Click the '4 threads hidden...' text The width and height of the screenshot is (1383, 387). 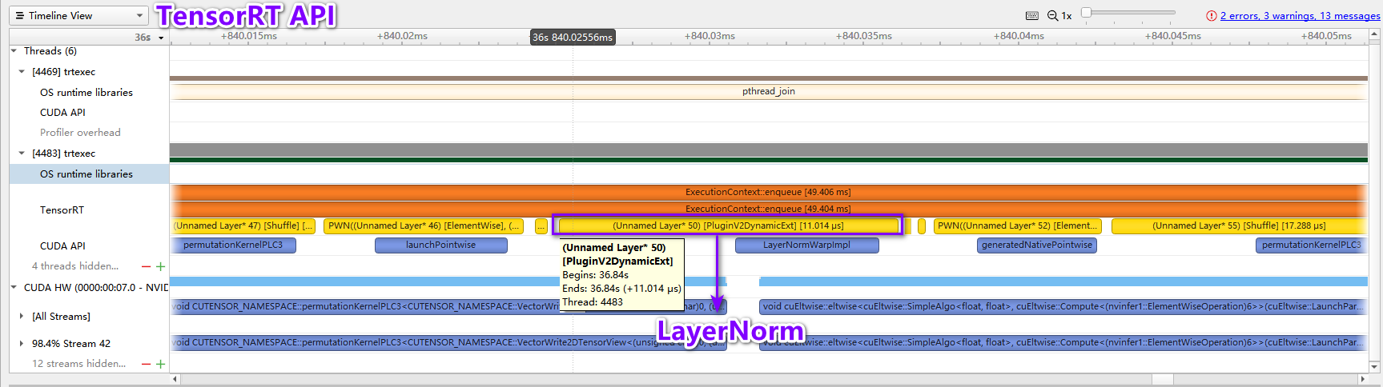tap(75, 266)
